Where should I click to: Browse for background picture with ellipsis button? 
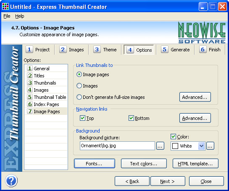pos(160,146)
